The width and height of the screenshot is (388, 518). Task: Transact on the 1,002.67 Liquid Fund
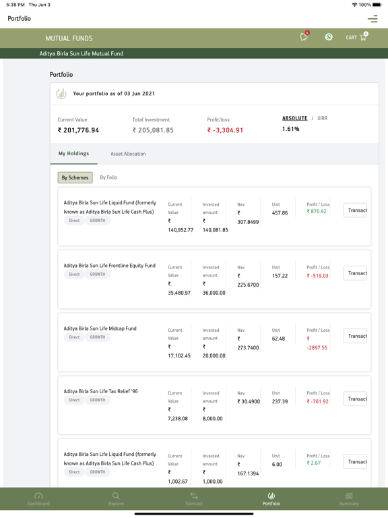tap(356, 462)
